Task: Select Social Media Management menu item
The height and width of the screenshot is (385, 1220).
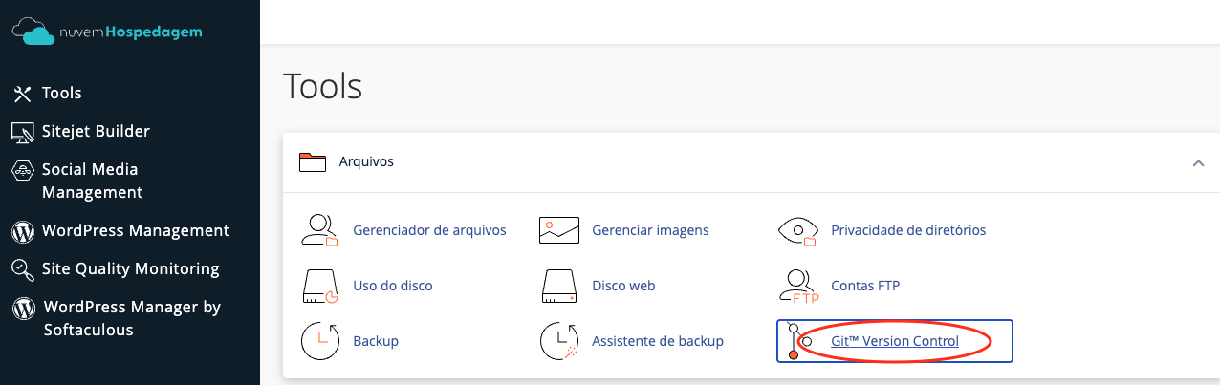Action: (x=92, y=182)
